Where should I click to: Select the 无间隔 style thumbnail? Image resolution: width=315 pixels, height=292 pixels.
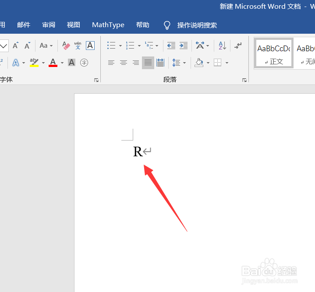click(x=305, y=53)
